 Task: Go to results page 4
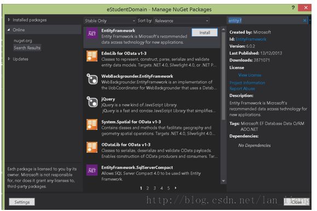[x=162, y=188]
